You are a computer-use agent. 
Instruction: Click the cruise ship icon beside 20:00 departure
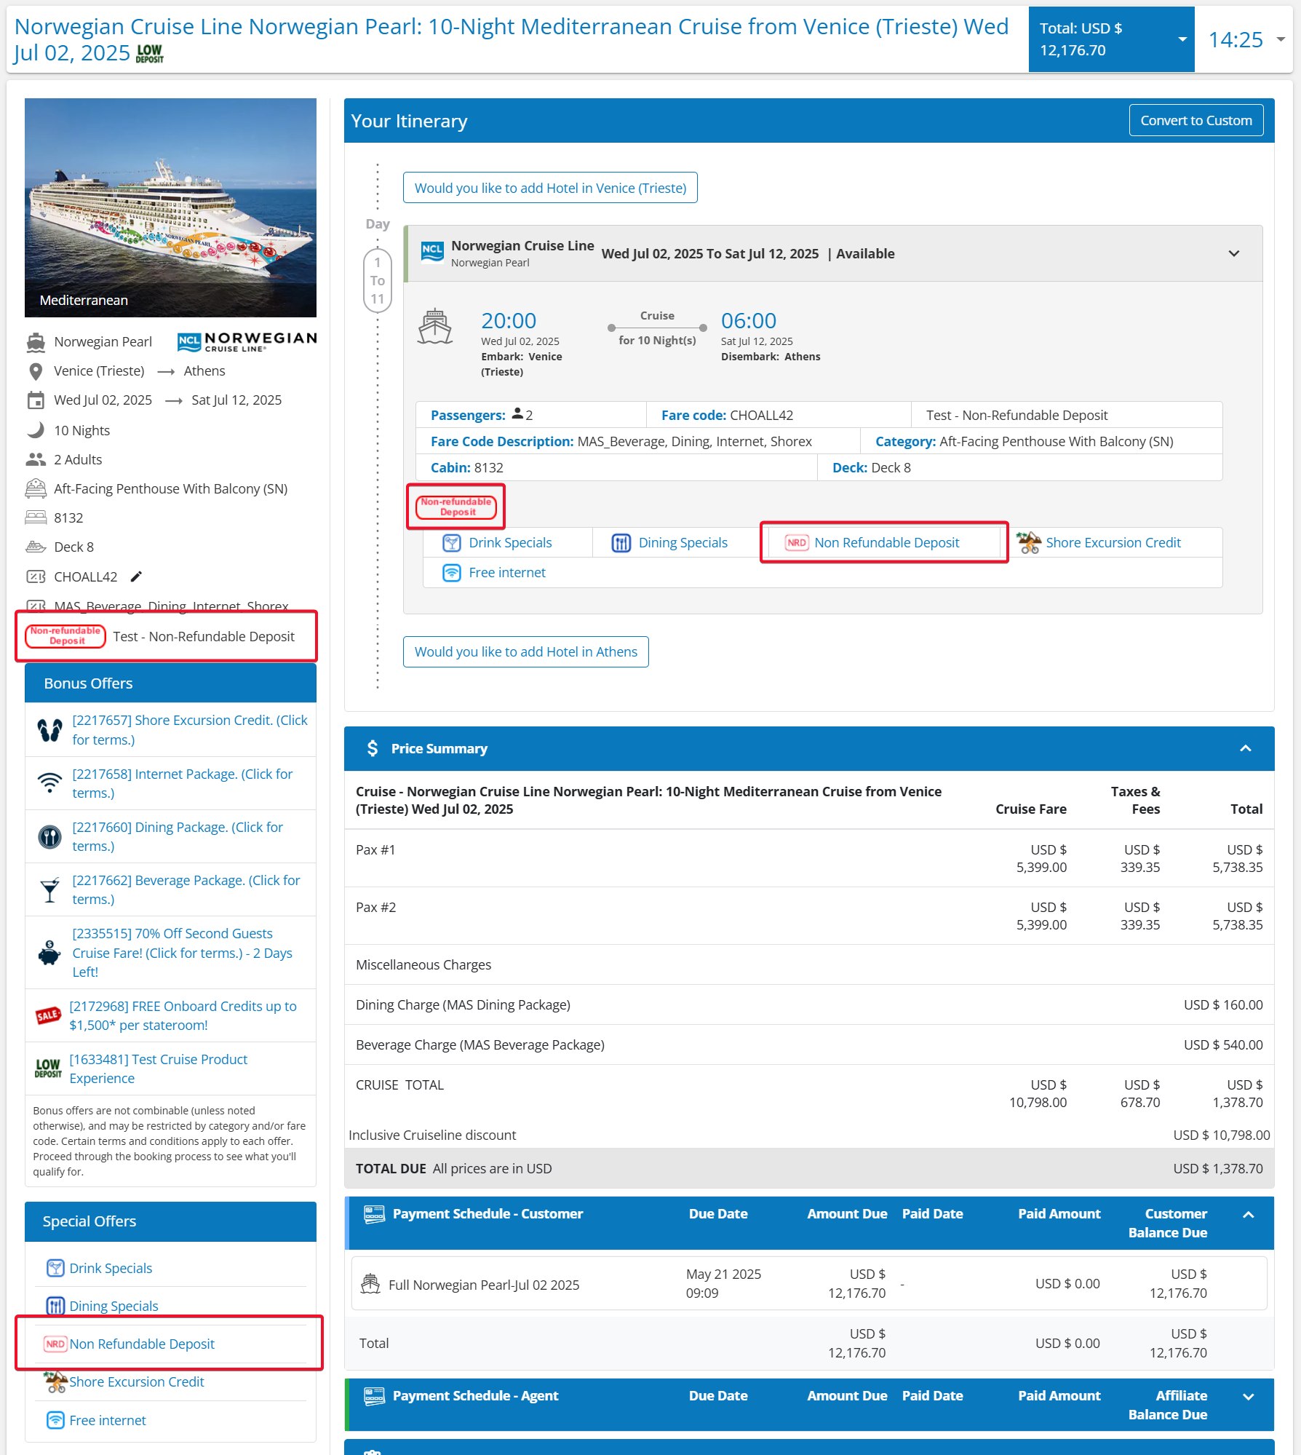[x=435, y=326]
